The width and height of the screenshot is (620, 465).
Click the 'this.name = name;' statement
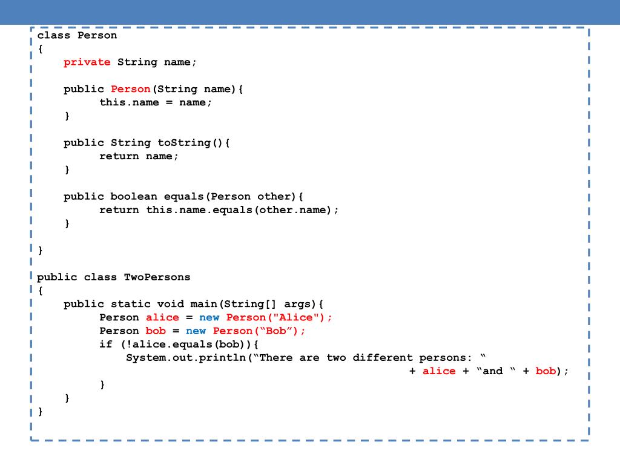coord(156,102)
